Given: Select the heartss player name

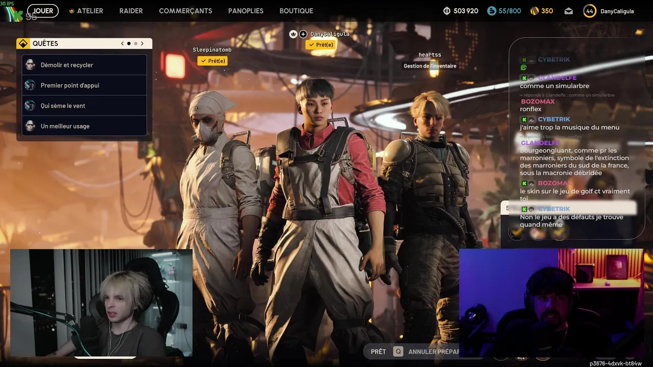Looking at the screenshot, I should (430, 55).
